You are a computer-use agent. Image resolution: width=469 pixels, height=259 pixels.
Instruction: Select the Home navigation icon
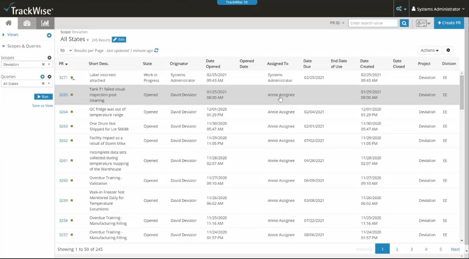(8, 23)
